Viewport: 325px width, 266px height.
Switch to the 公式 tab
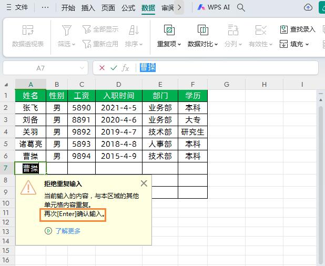pos(128,8)
